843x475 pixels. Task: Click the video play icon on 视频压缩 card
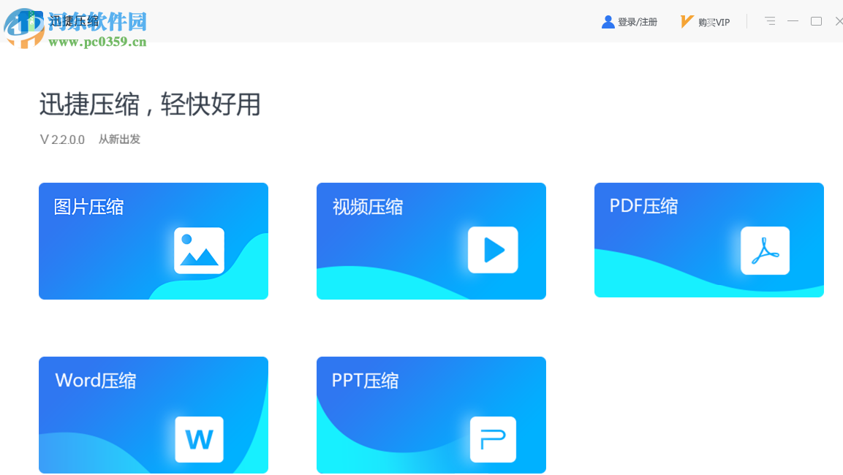click(493, 251)
